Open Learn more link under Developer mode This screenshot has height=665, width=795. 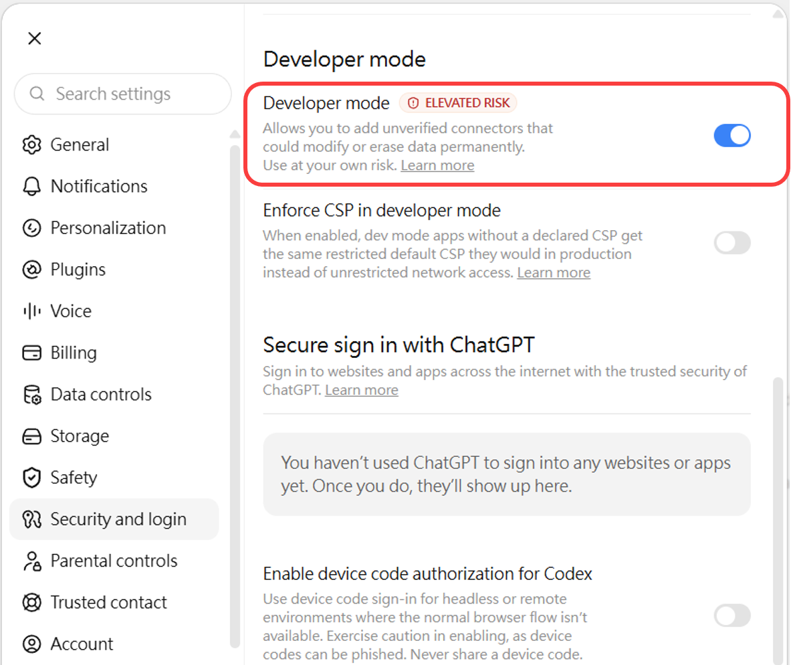coord(437,165)
